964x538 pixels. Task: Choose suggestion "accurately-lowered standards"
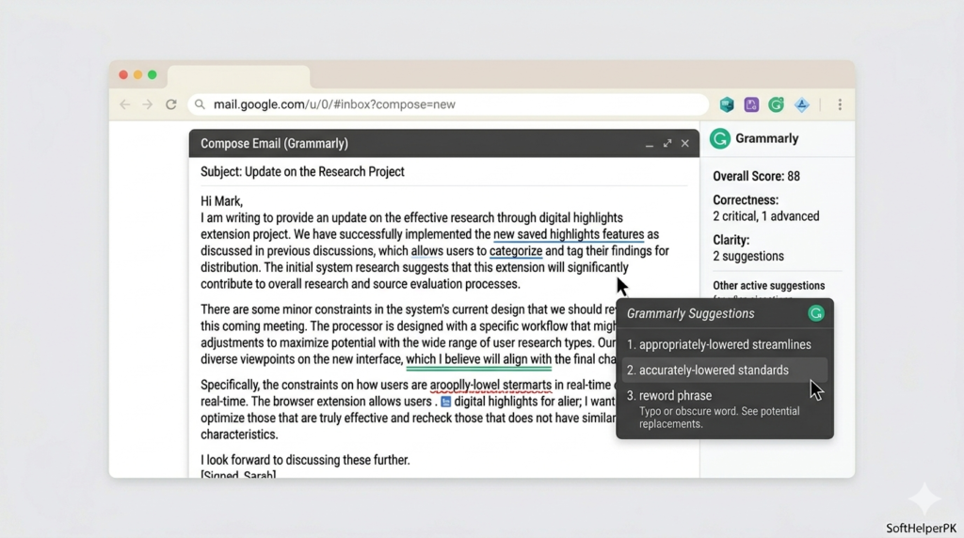[x=724, y=370]
